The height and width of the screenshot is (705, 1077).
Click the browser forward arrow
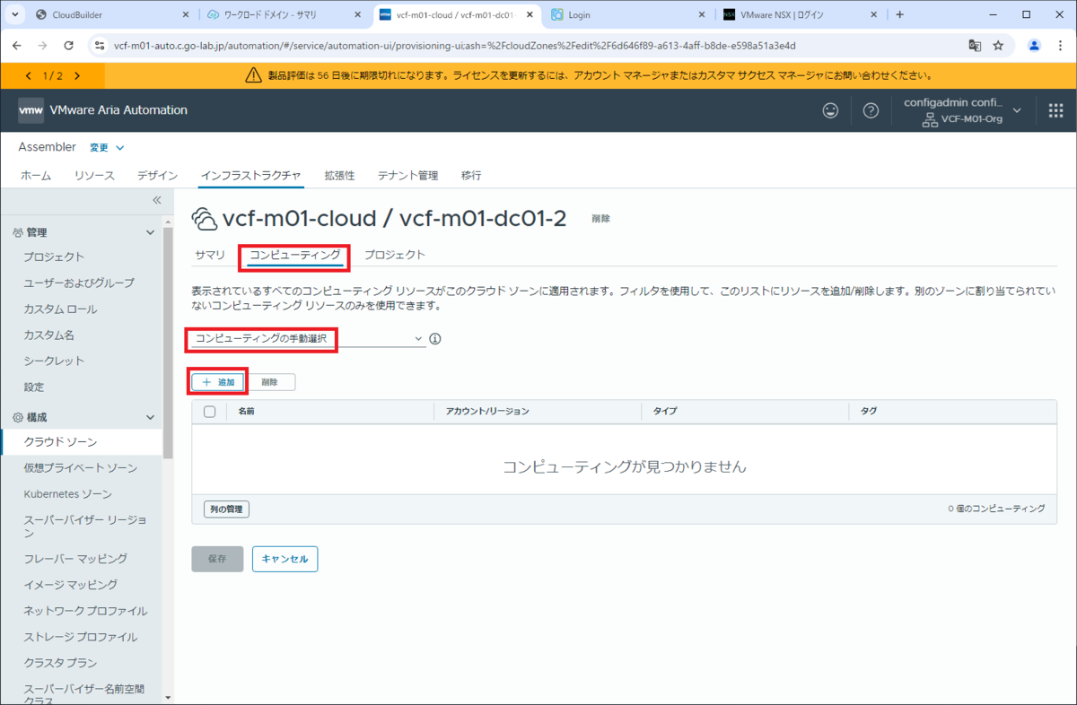click(43, 46)
